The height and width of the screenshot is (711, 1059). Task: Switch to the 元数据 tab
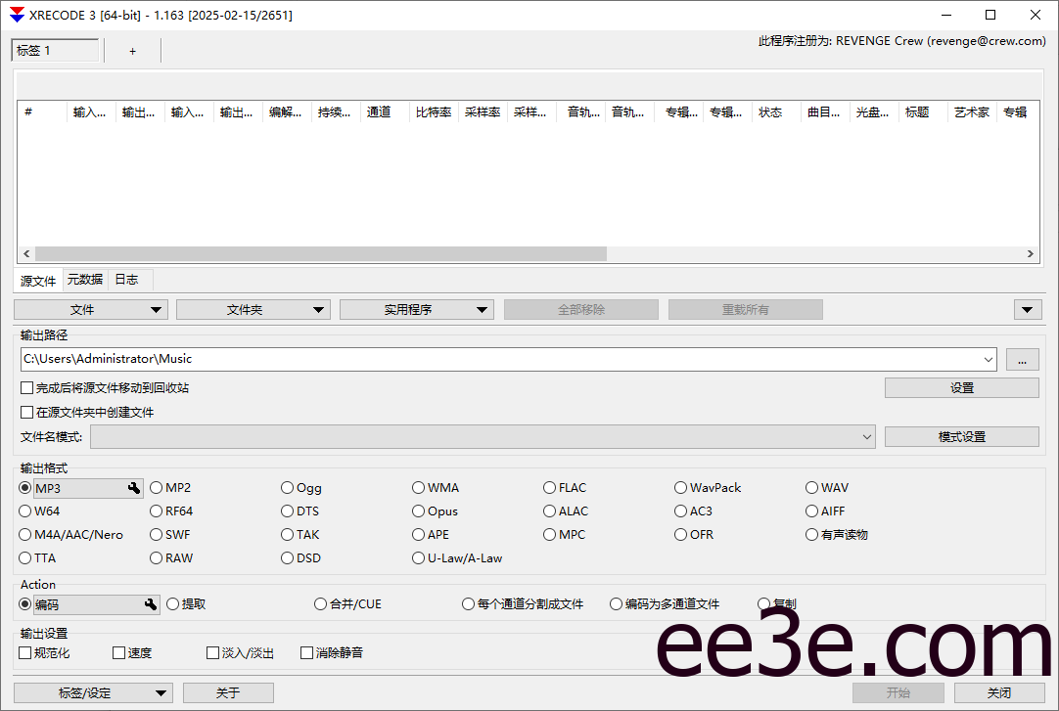point(84,280)
